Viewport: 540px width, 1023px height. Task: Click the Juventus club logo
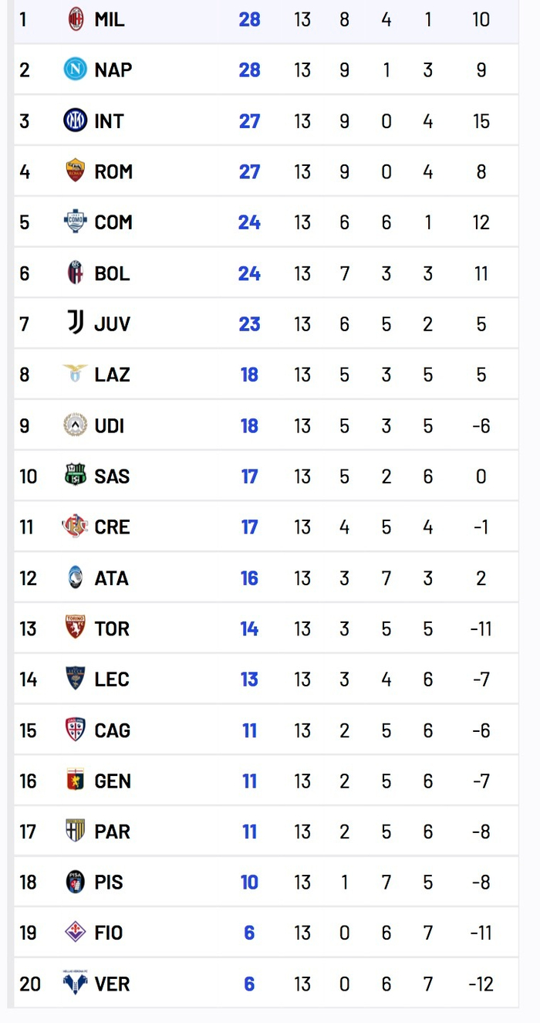76,323
